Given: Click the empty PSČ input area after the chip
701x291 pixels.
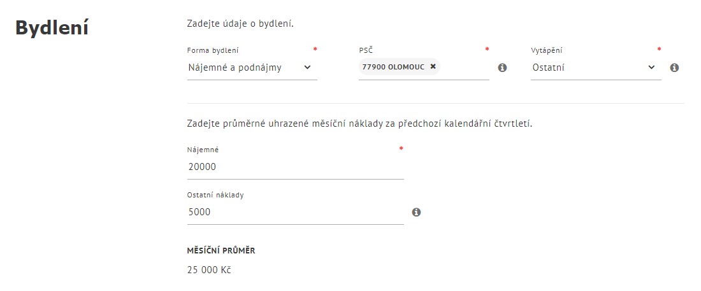Looking at the screenshot, I should pyautogui.click(x=464, y=67).
